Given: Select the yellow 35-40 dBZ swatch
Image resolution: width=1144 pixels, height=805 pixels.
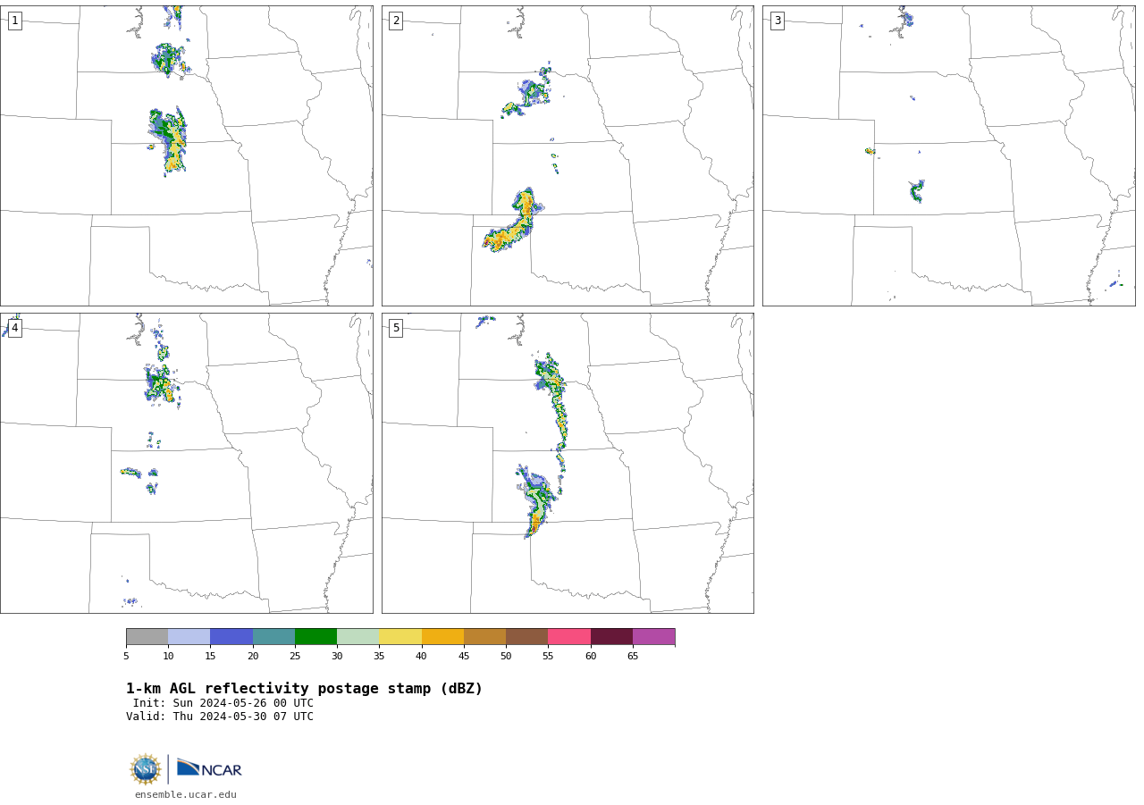Looking at the screenshot, I should [x=400, y=636].
